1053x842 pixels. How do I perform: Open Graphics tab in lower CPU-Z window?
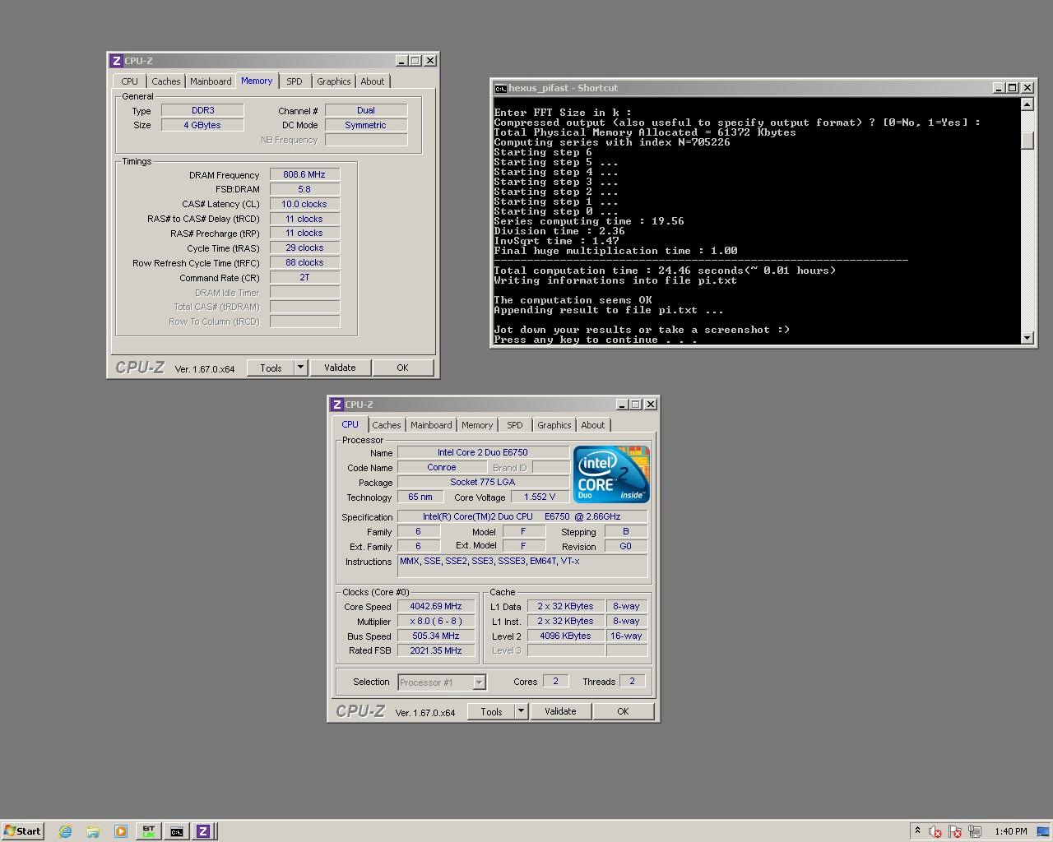pyautogui.click(x=554, y=425)
